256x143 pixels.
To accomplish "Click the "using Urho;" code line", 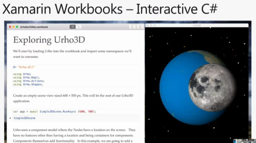I will [x=22, y=74].
